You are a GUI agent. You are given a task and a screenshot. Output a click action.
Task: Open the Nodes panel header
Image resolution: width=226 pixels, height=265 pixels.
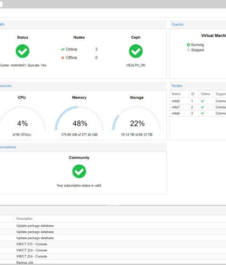198,86
